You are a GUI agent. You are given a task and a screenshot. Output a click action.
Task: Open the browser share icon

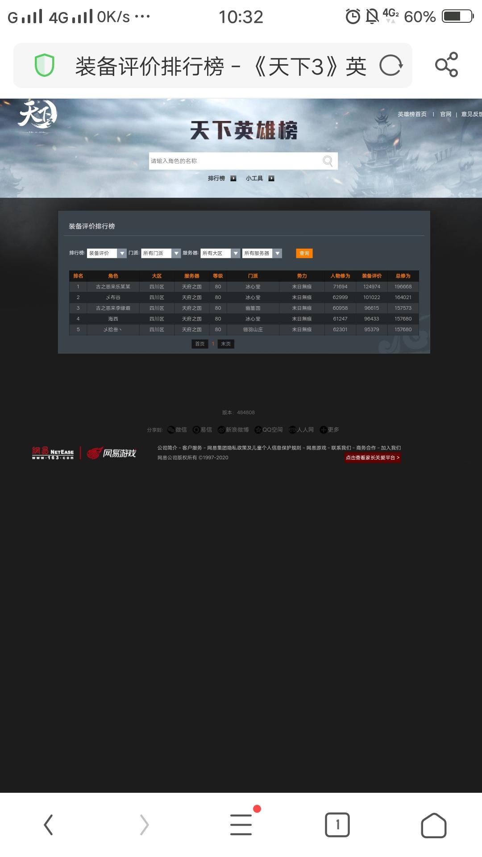[447, 65]
